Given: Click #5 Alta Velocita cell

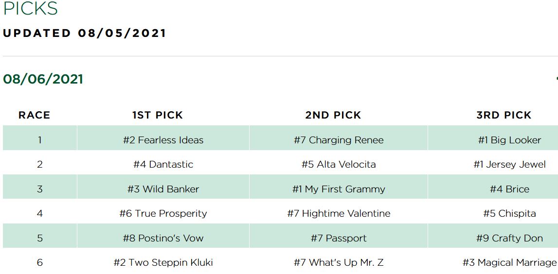Looking at the screenshot, I should (339, 164).
